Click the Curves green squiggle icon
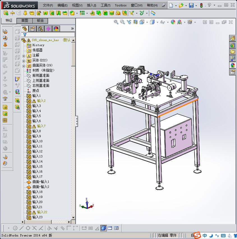237x239 pixels. click(142, 13)
